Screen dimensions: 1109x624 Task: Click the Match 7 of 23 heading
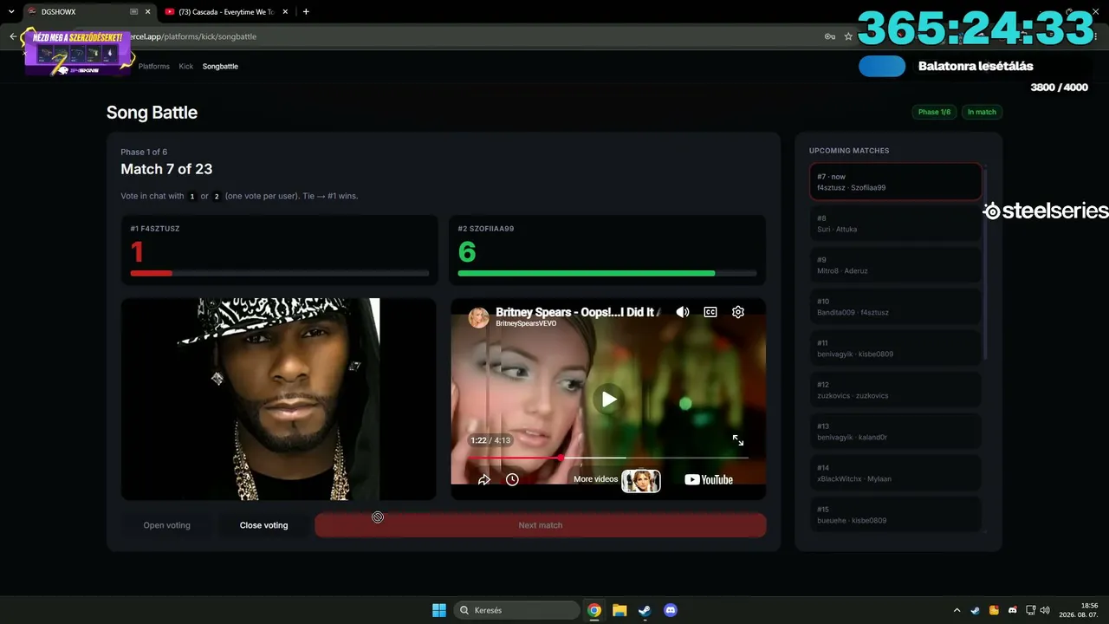(166, 169)
